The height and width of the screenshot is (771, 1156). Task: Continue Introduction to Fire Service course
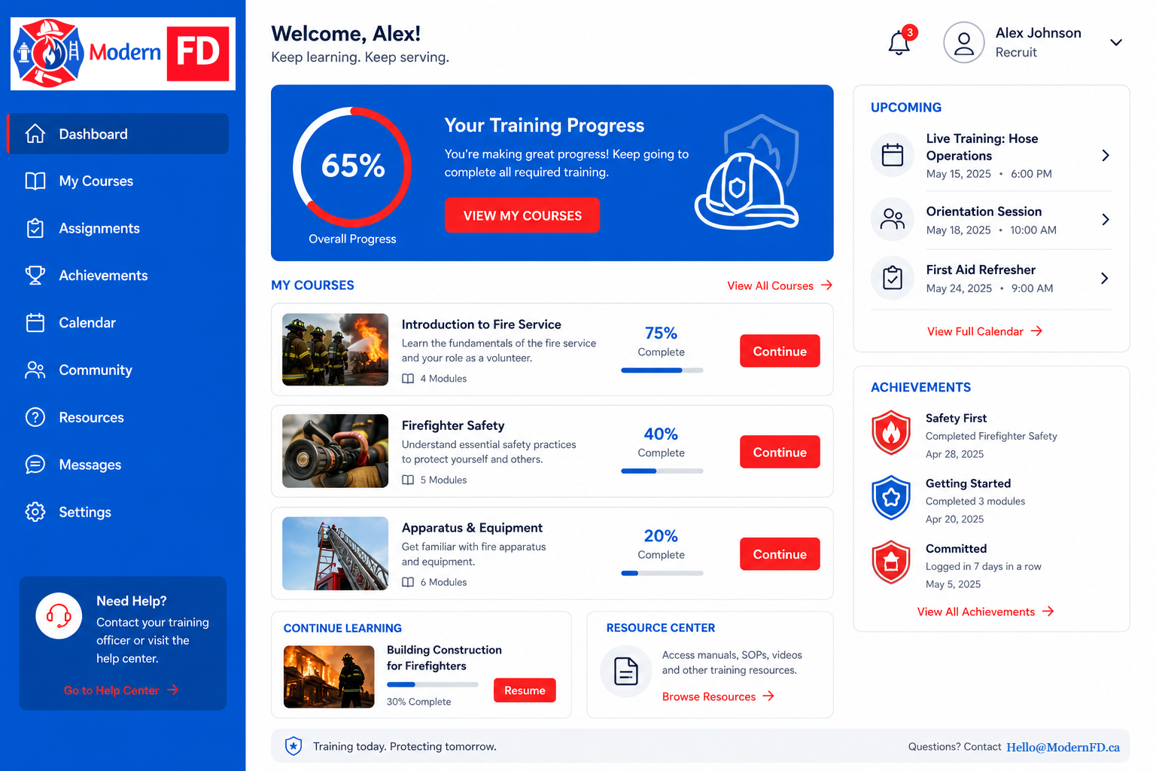tap(780, 351)
